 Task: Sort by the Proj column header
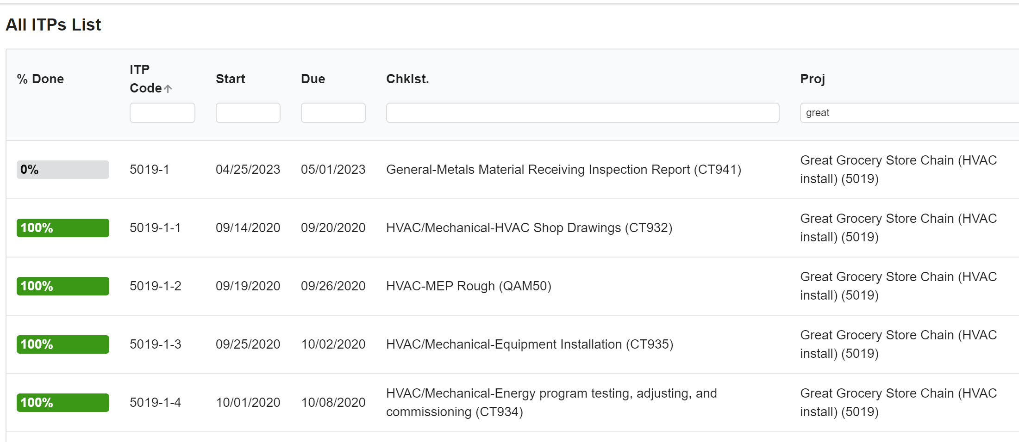pyautogui.click(x=813, y=79)
